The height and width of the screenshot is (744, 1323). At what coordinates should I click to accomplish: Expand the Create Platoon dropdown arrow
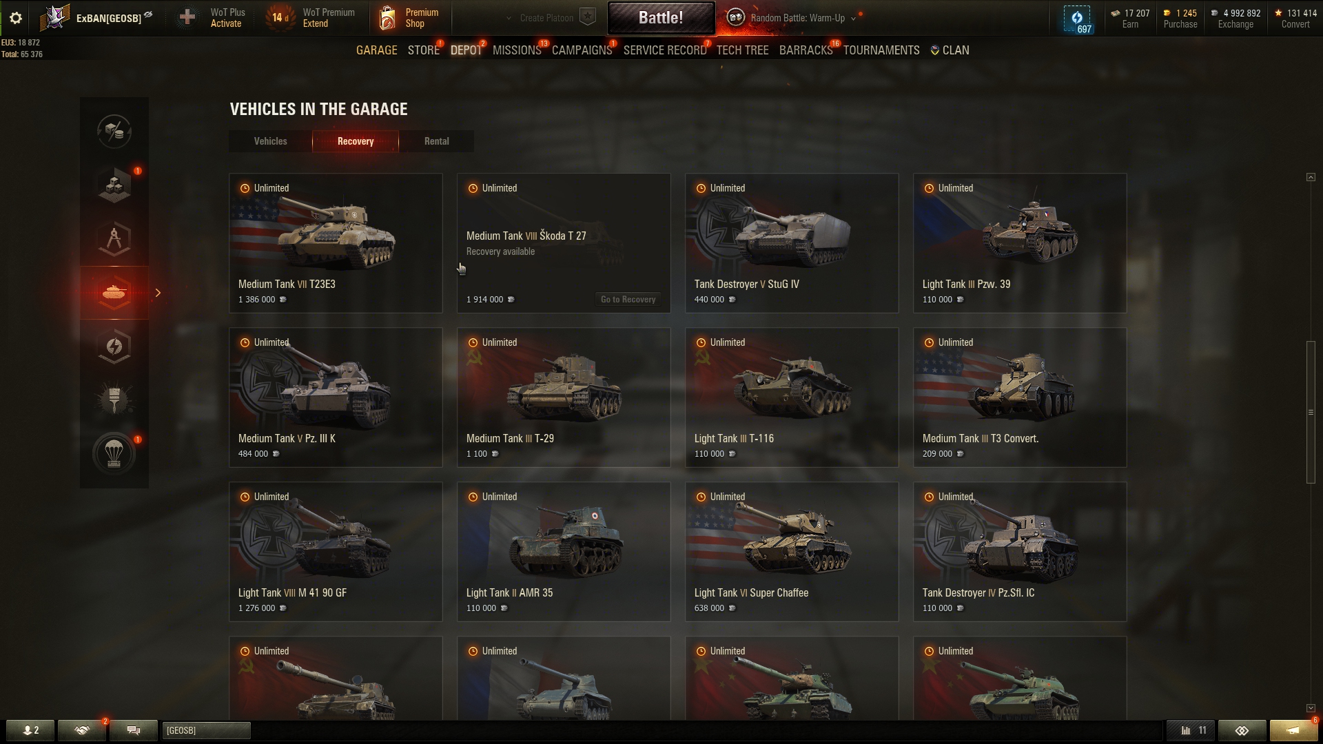click(x=509, y=19)
